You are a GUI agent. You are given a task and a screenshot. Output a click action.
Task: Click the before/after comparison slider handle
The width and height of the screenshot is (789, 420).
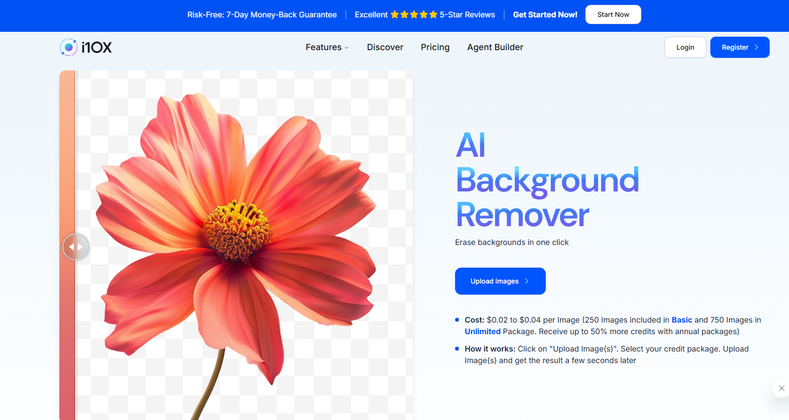(76, 247)
